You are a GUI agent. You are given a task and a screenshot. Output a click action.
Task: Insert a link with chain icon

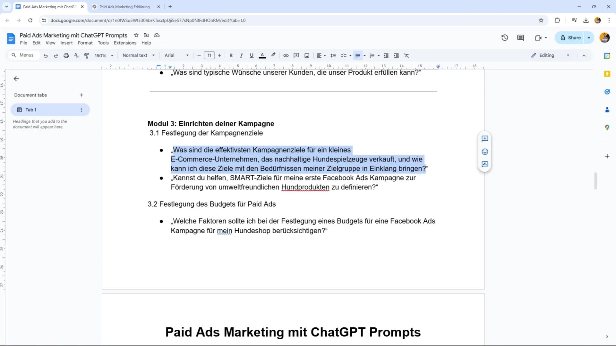tap(286, 55)
